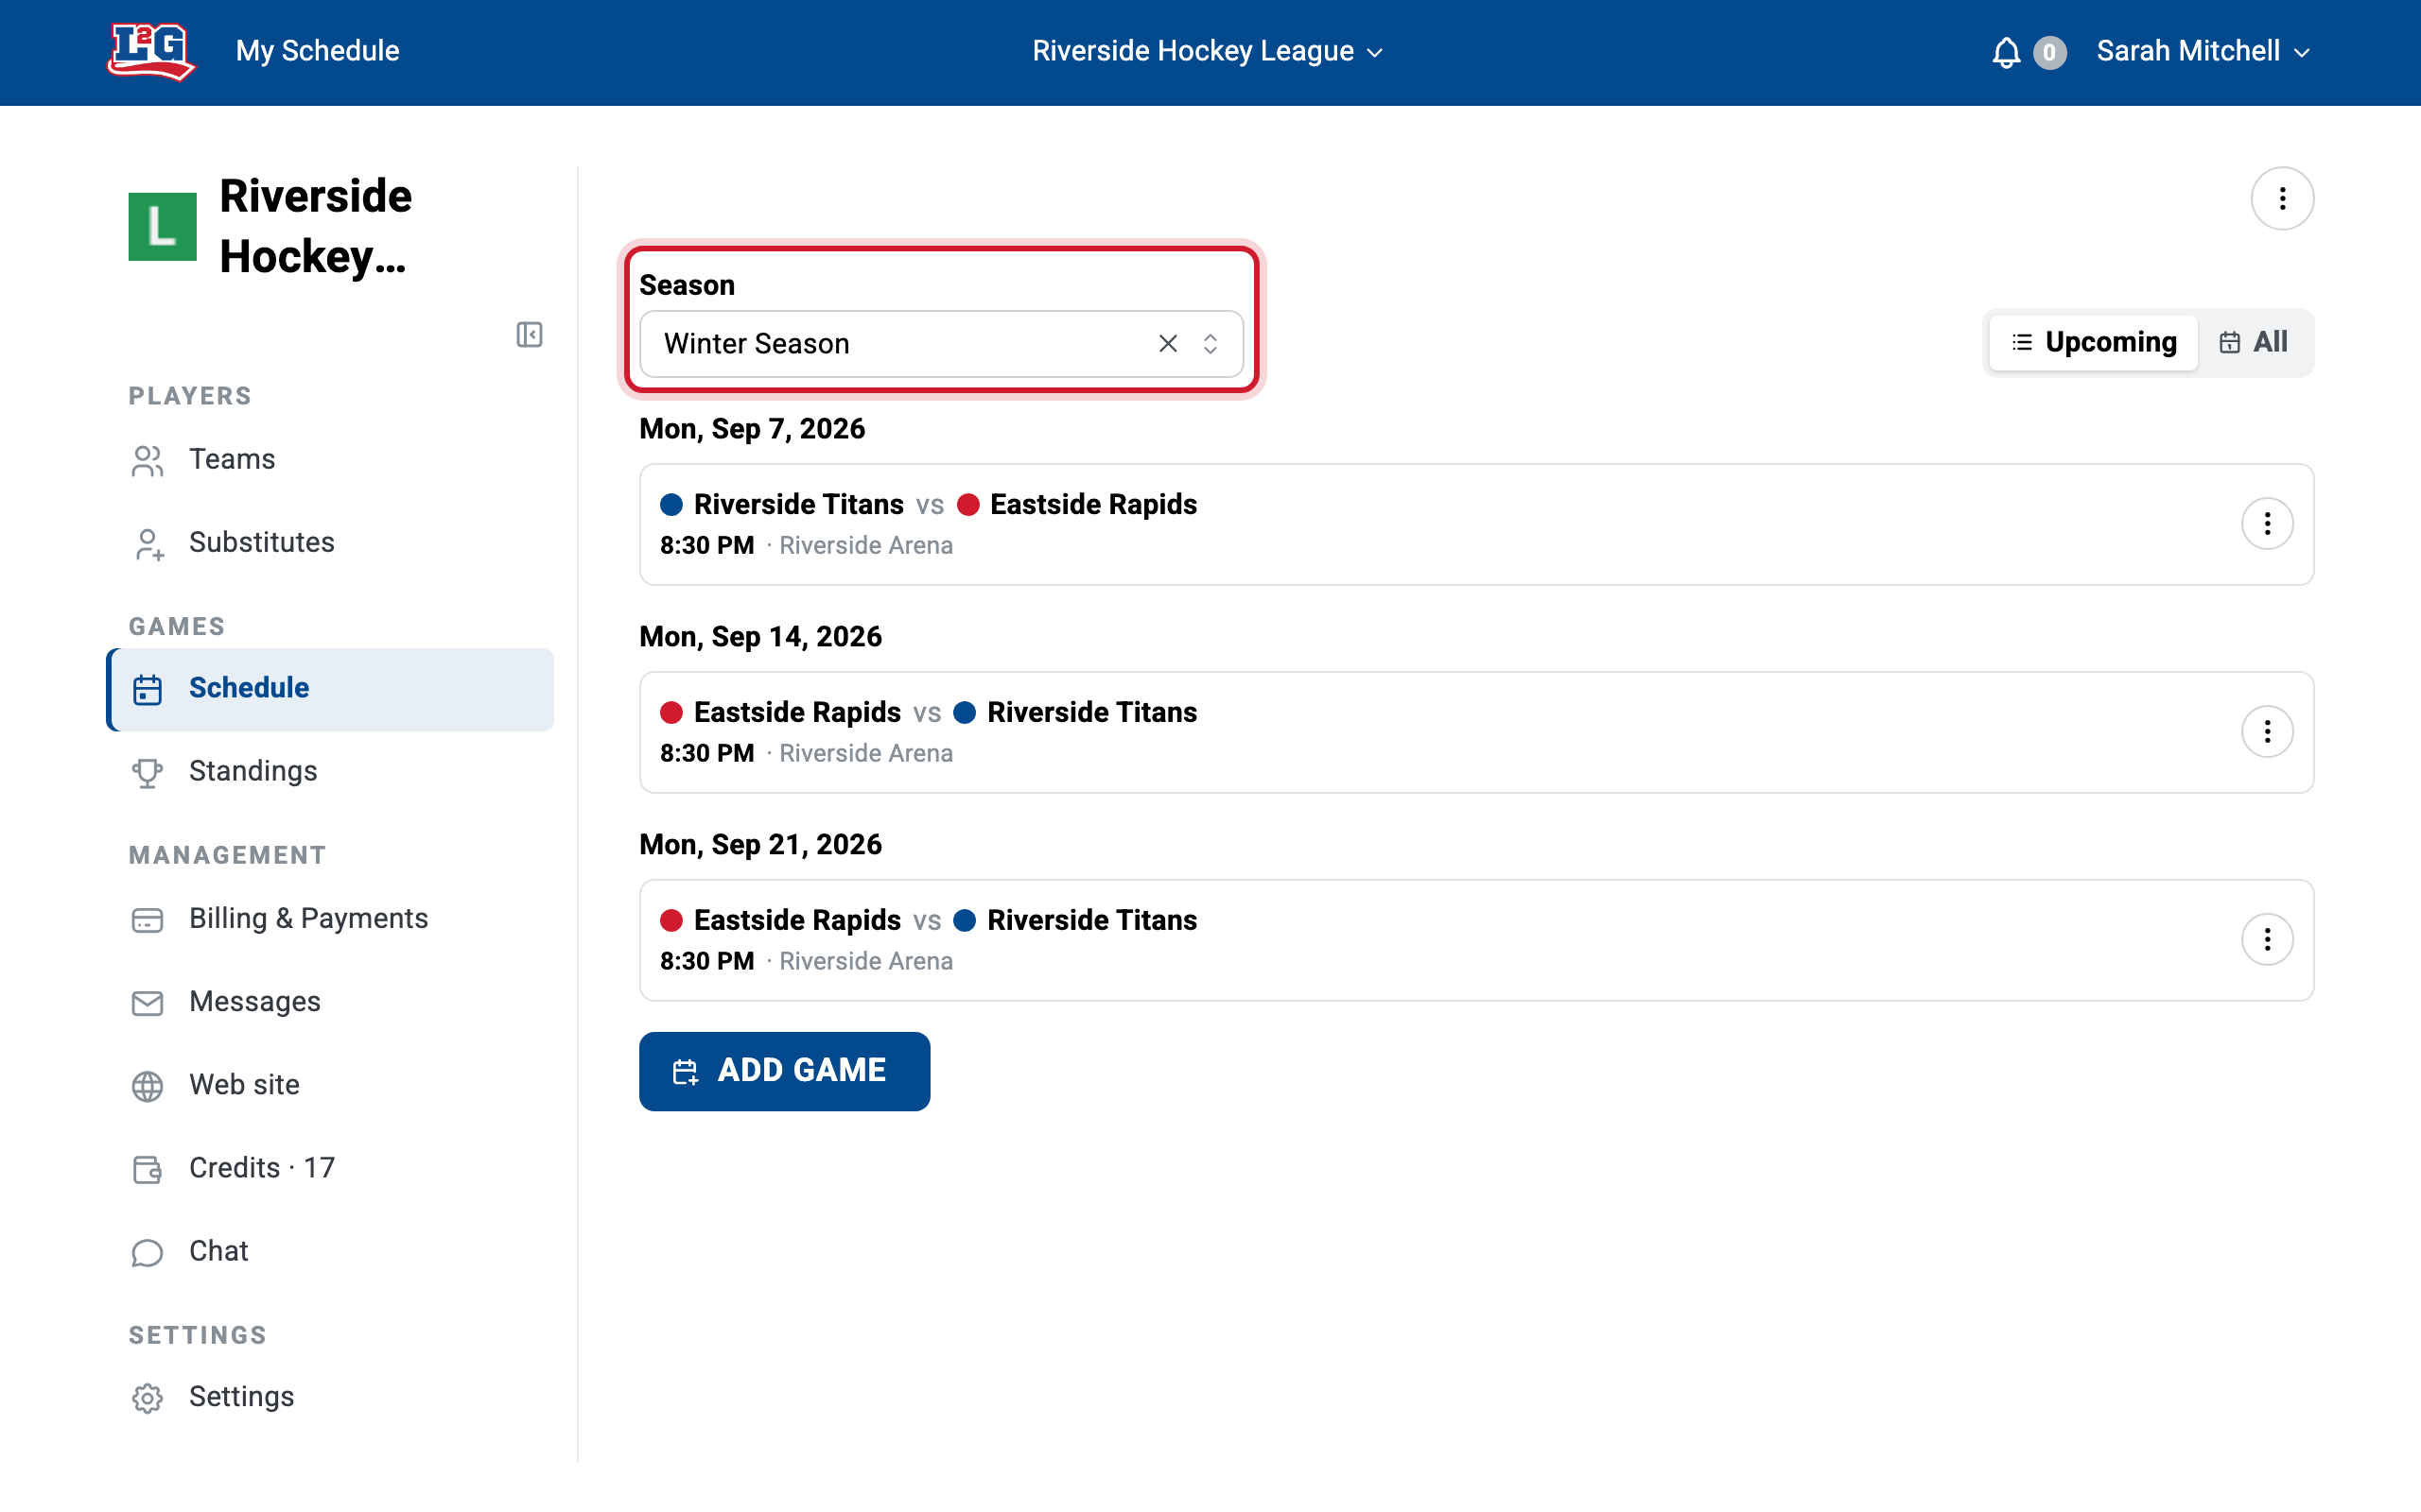This screenshot has width=2421, height=1512.
Task: Expand the Season combo box arrows
Action: 1210,344
